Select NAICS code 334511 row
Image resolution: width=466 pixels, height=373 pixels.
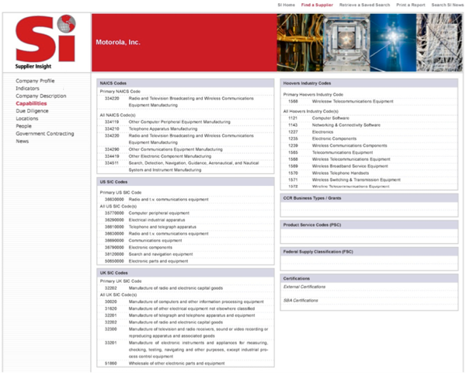(x=186, y=166)
